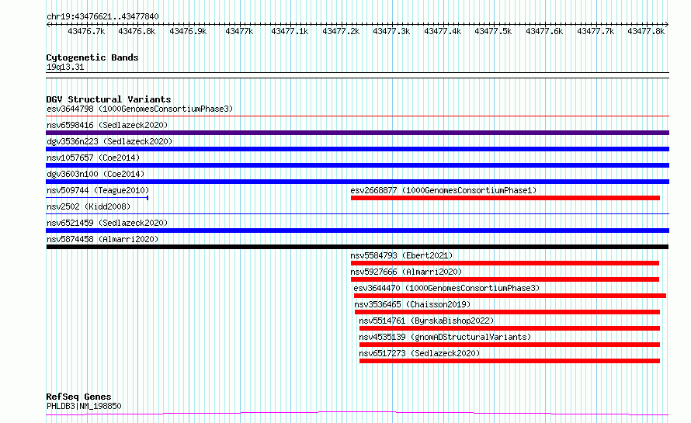691x423 pixels.
Task: Click the 43476.7k ruler tick label
Action: coord(86,31)
